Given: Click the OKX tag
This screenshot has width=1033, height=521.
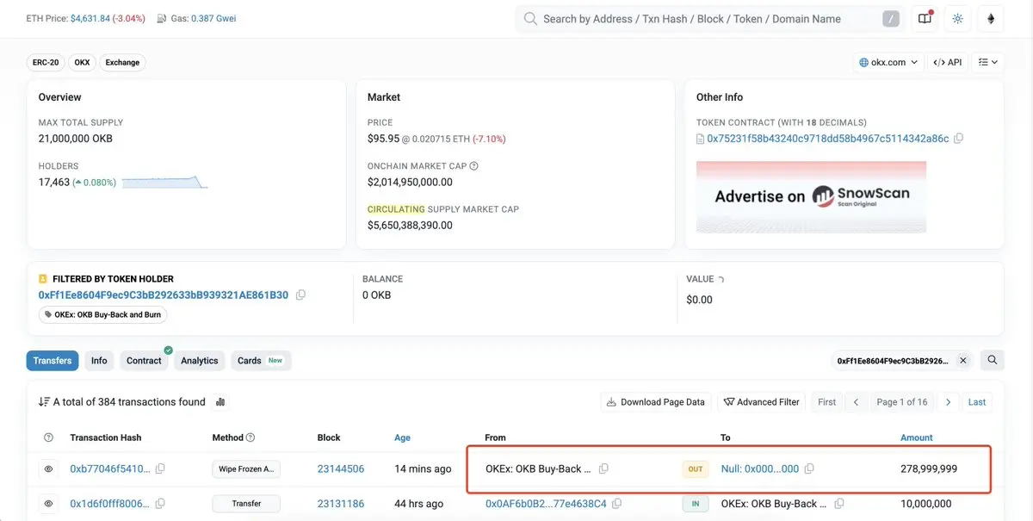Looking at the screenshot, I should click(82, 62).
